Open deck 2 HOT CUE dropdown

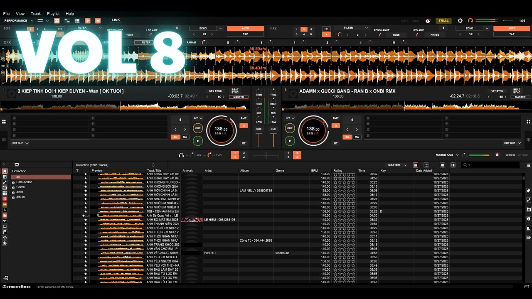[x=512, y=143]
